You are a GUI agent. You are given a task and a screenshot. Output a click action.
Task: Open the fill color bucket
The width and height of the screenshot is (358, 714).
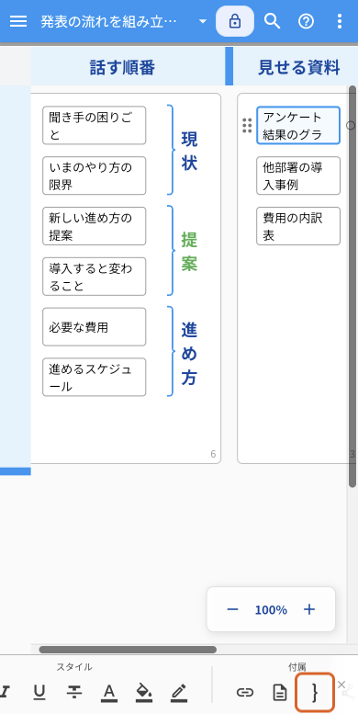[x=144, y=693]
